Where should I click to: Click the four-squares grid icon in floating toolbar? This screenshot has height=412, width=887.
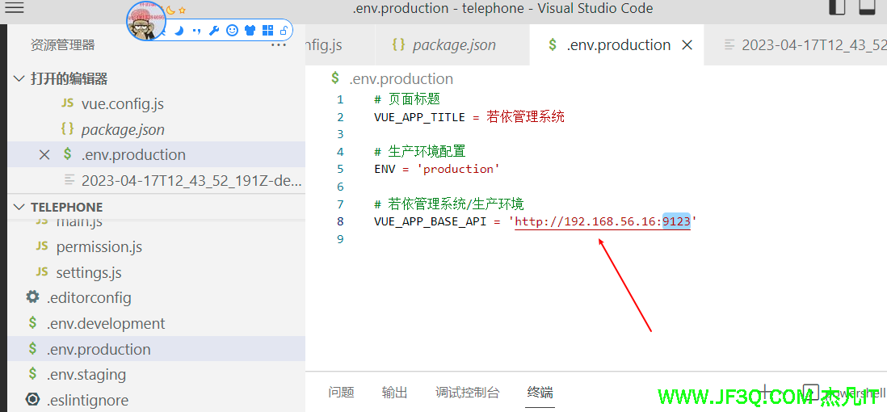tap(267, 31)
